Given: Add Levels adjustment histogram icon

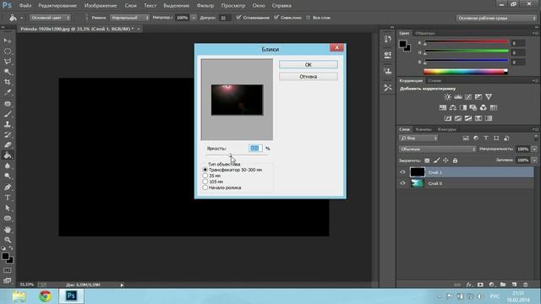Looking at the screenshot, I should (458, 97).
